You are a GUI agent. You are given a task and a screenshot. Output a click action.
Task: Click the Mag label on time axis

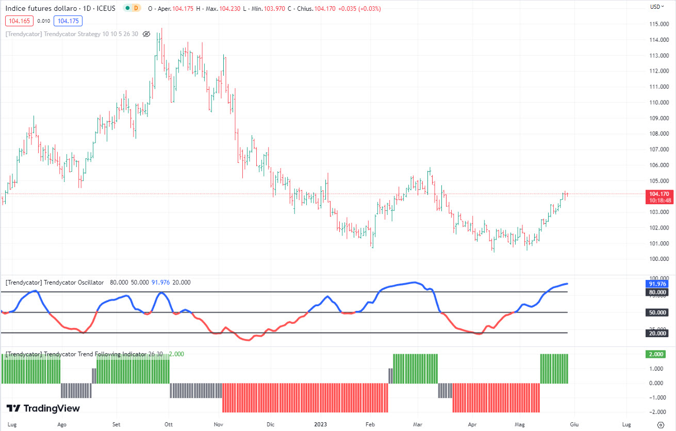click(520, 424)
